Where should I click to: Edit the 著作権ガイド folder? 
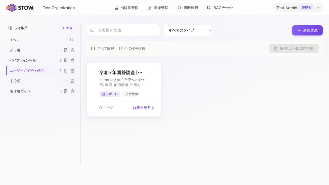(x=66, y=91)
